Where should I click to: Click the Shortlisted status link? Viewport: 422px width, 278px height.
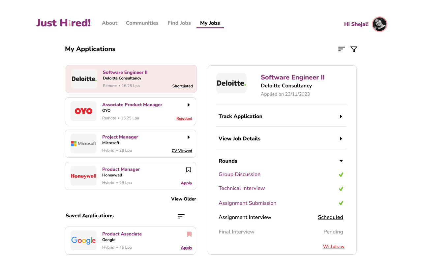183,86
